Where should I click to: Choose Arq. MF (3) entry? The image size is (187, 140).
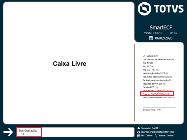tap(148, 63)
